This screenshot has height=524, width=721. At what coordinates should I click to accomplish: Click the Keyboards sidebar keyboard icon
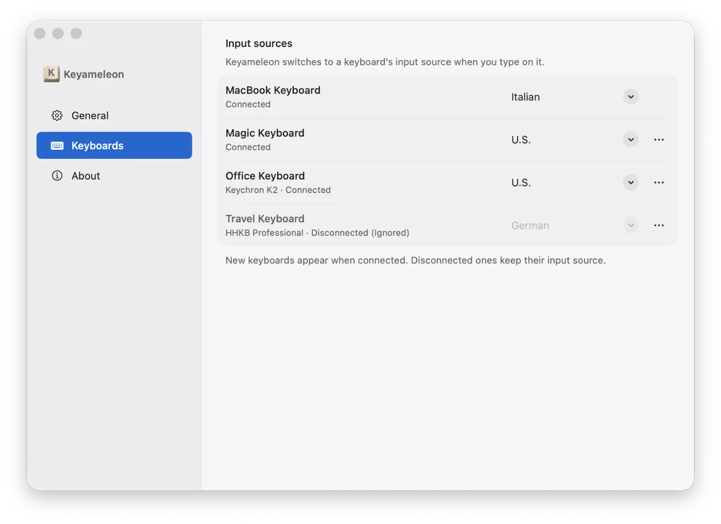[x=57, y=145]
